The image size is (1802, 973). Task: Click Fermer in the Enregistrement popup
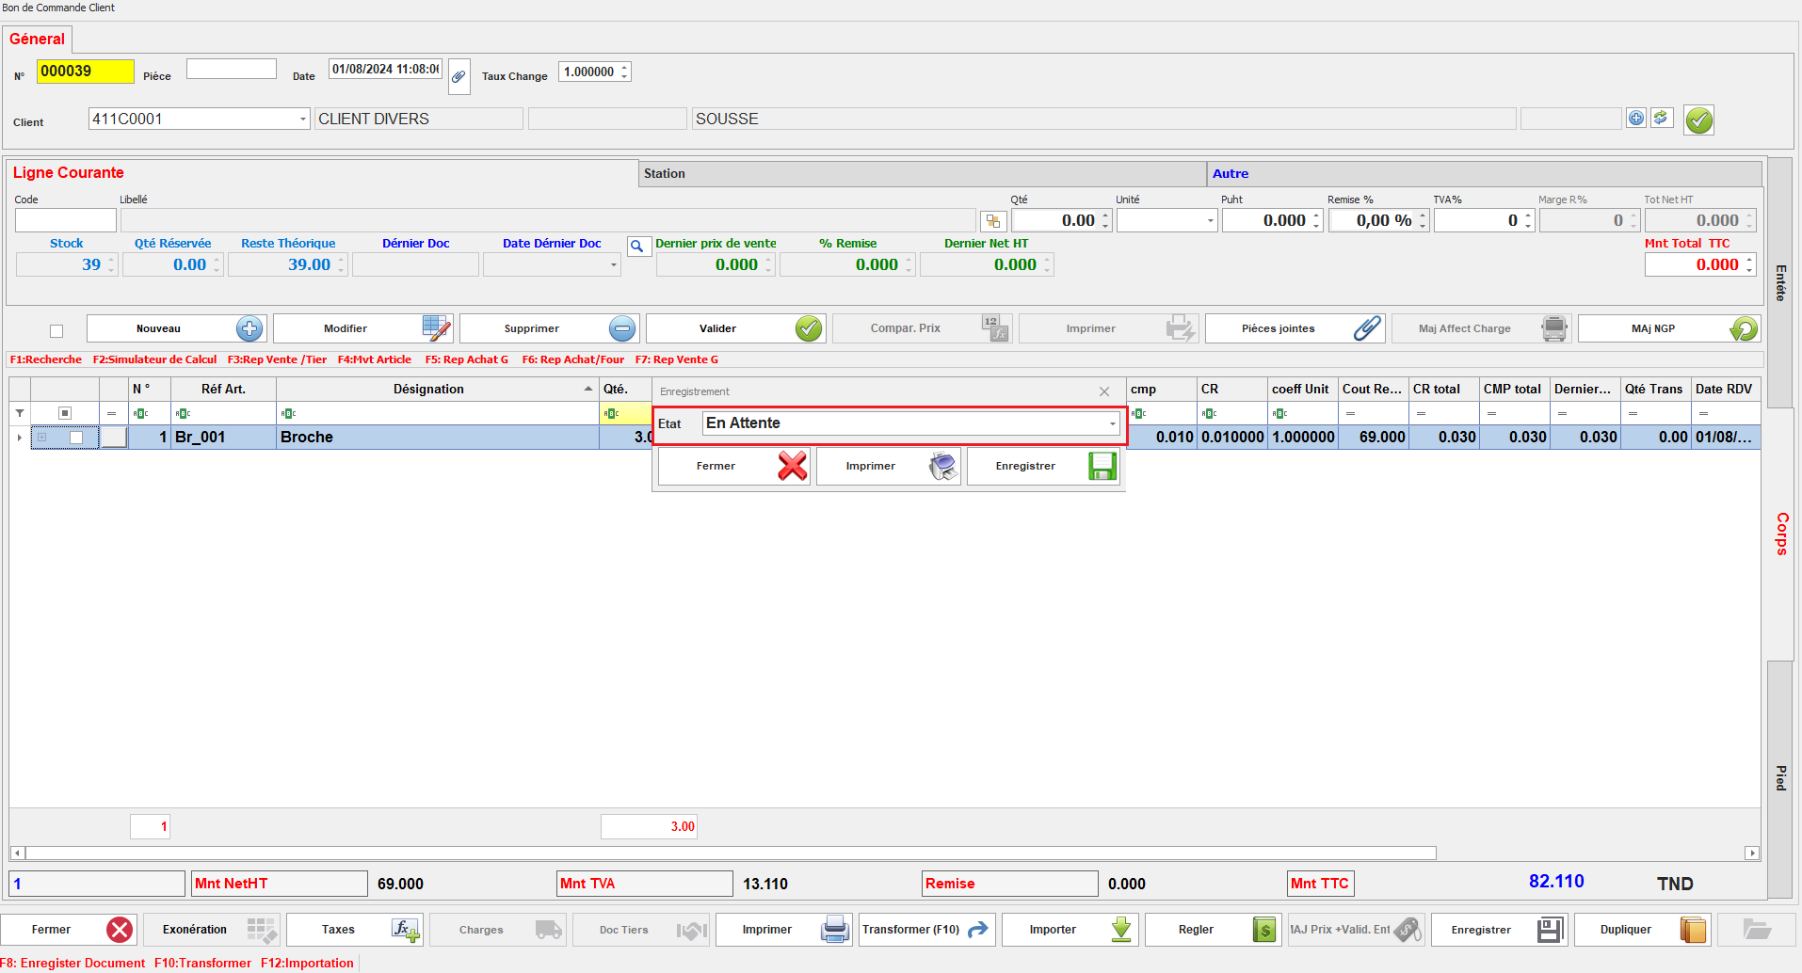point(734,466)
